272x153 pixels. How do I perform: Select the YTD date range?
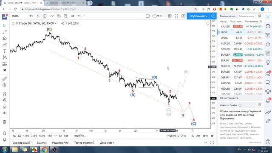(50, 136)
